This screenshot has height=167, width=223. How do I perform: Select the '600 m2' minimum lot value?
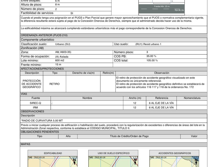click(x=59, y=60)
